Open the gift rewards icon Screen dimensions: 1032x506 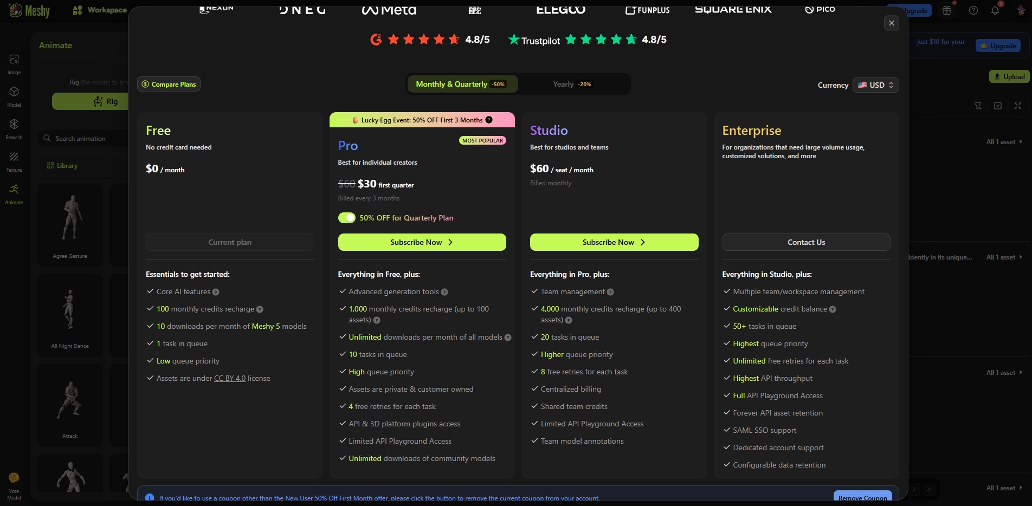point(947,10)
